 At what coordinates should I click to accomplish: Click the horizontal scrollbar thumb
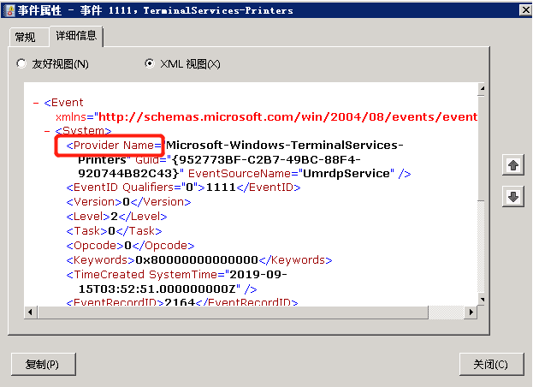pyautogui.click(x=233, y=312)
